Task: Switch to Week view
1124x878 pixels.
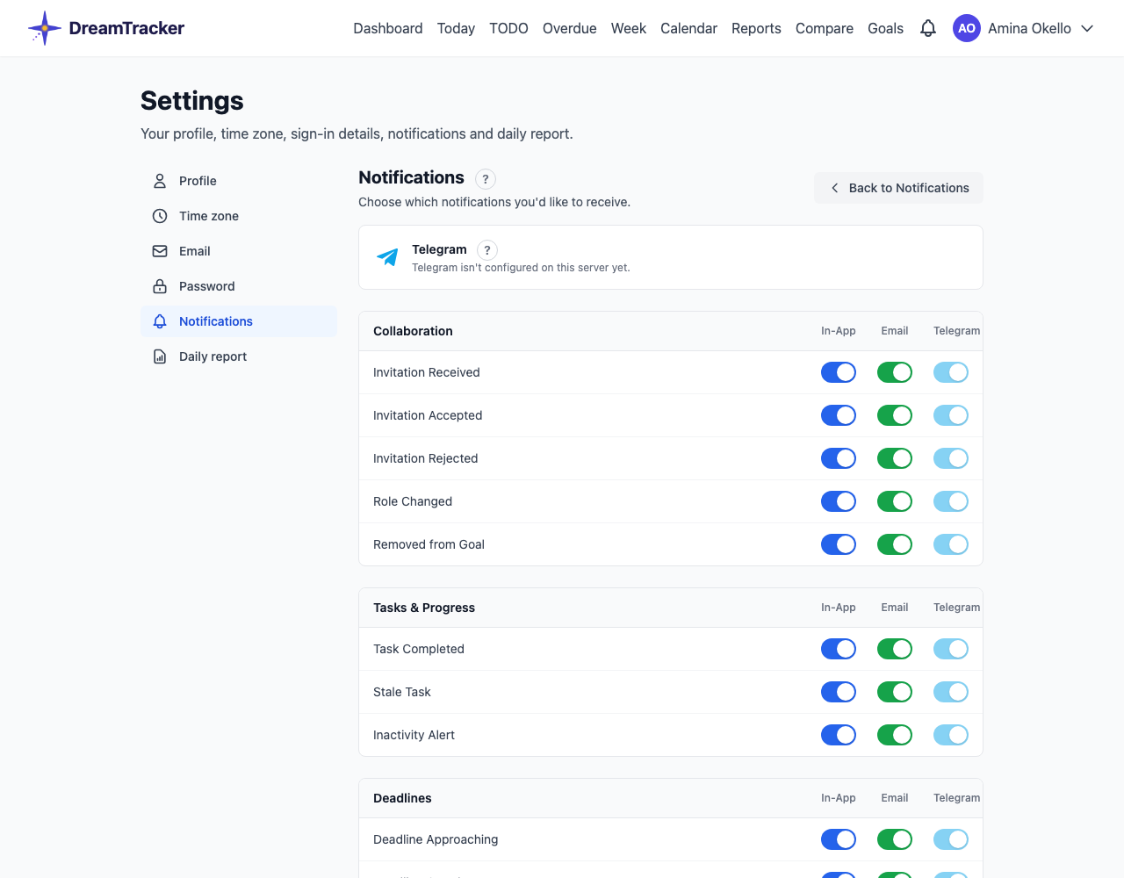Action: 629,28
